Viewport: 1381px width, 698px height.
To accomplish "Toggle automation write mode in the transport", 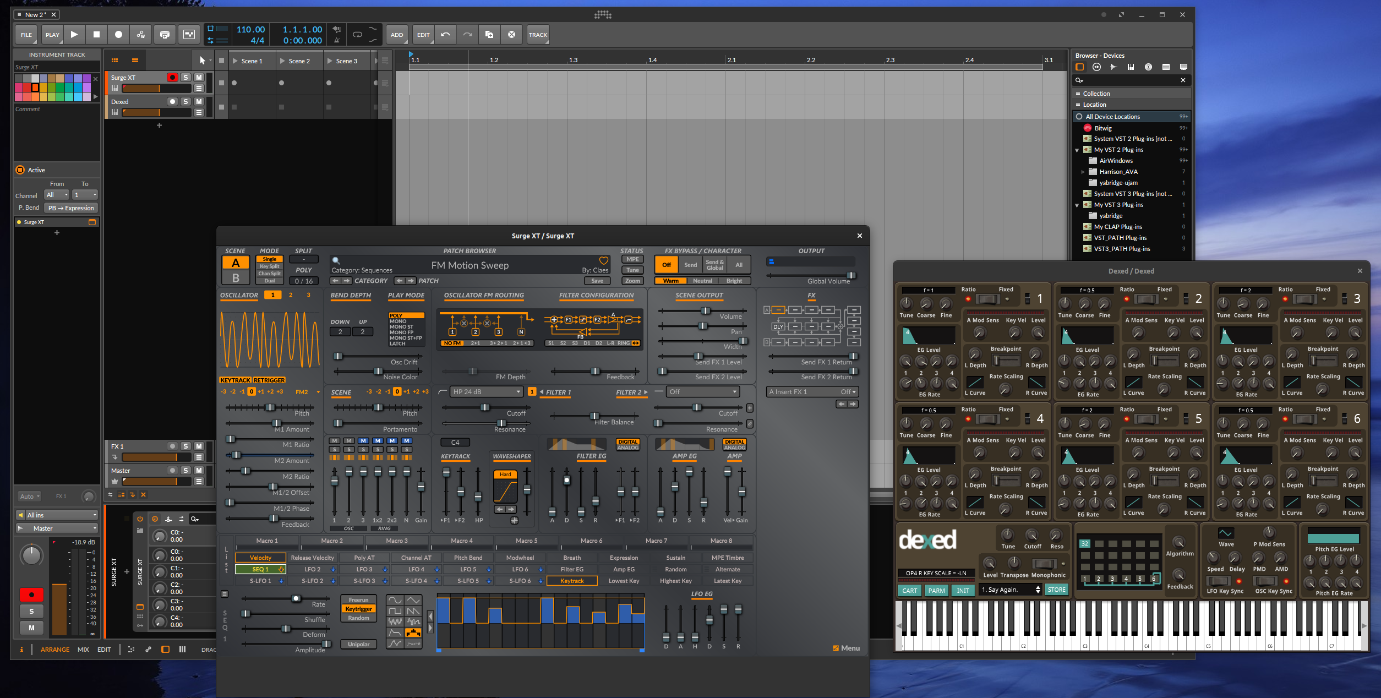I will (x=141, y=35).
